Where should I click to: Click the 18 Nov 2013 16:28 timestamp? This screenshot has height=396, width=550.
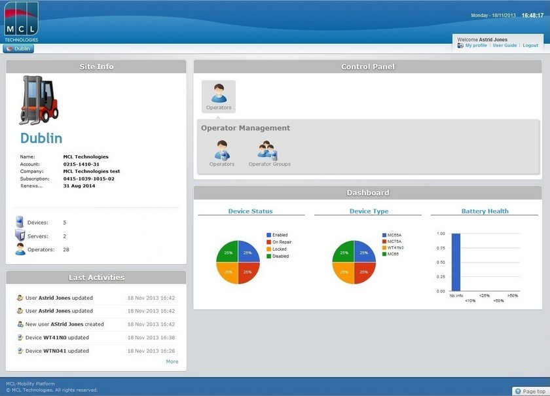coord(151,351)
